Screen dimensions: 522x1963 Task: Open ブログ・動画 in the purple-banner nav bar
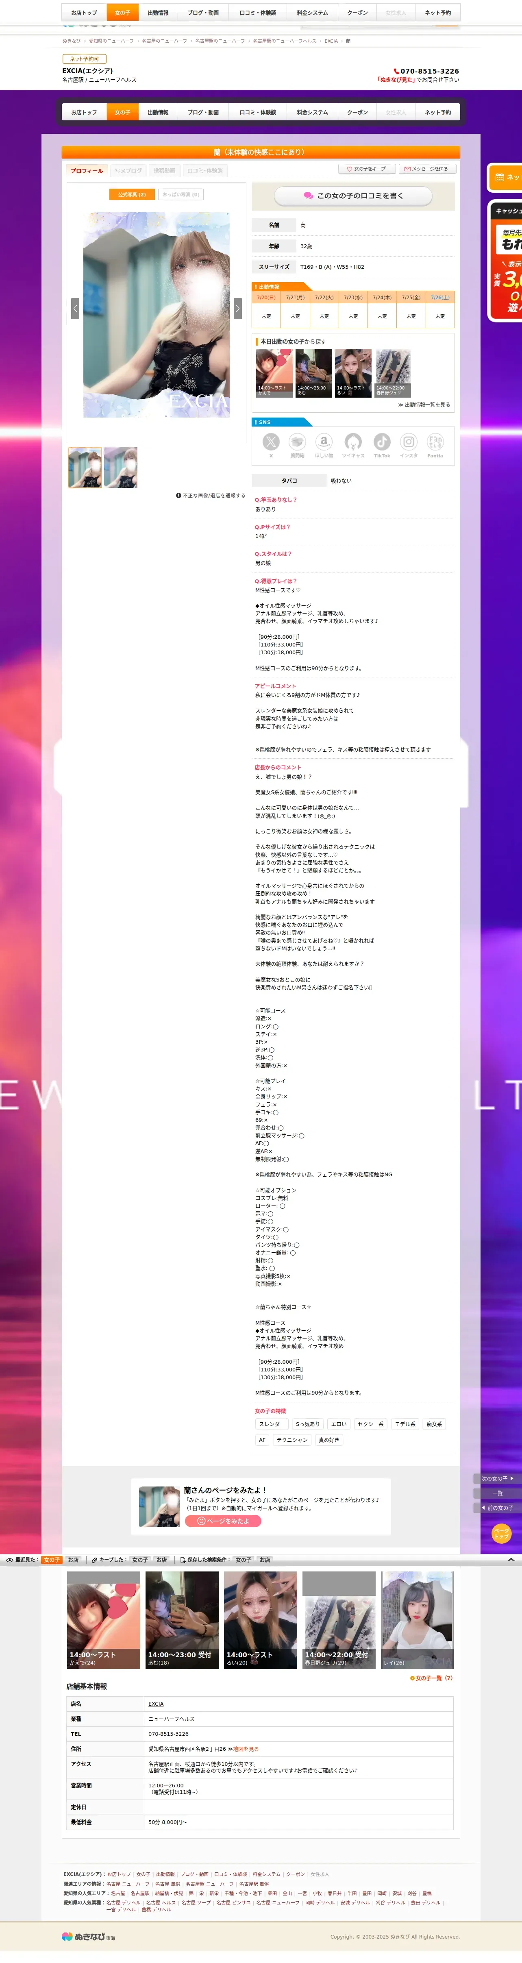pyautogui.click(x=203, y=112)
